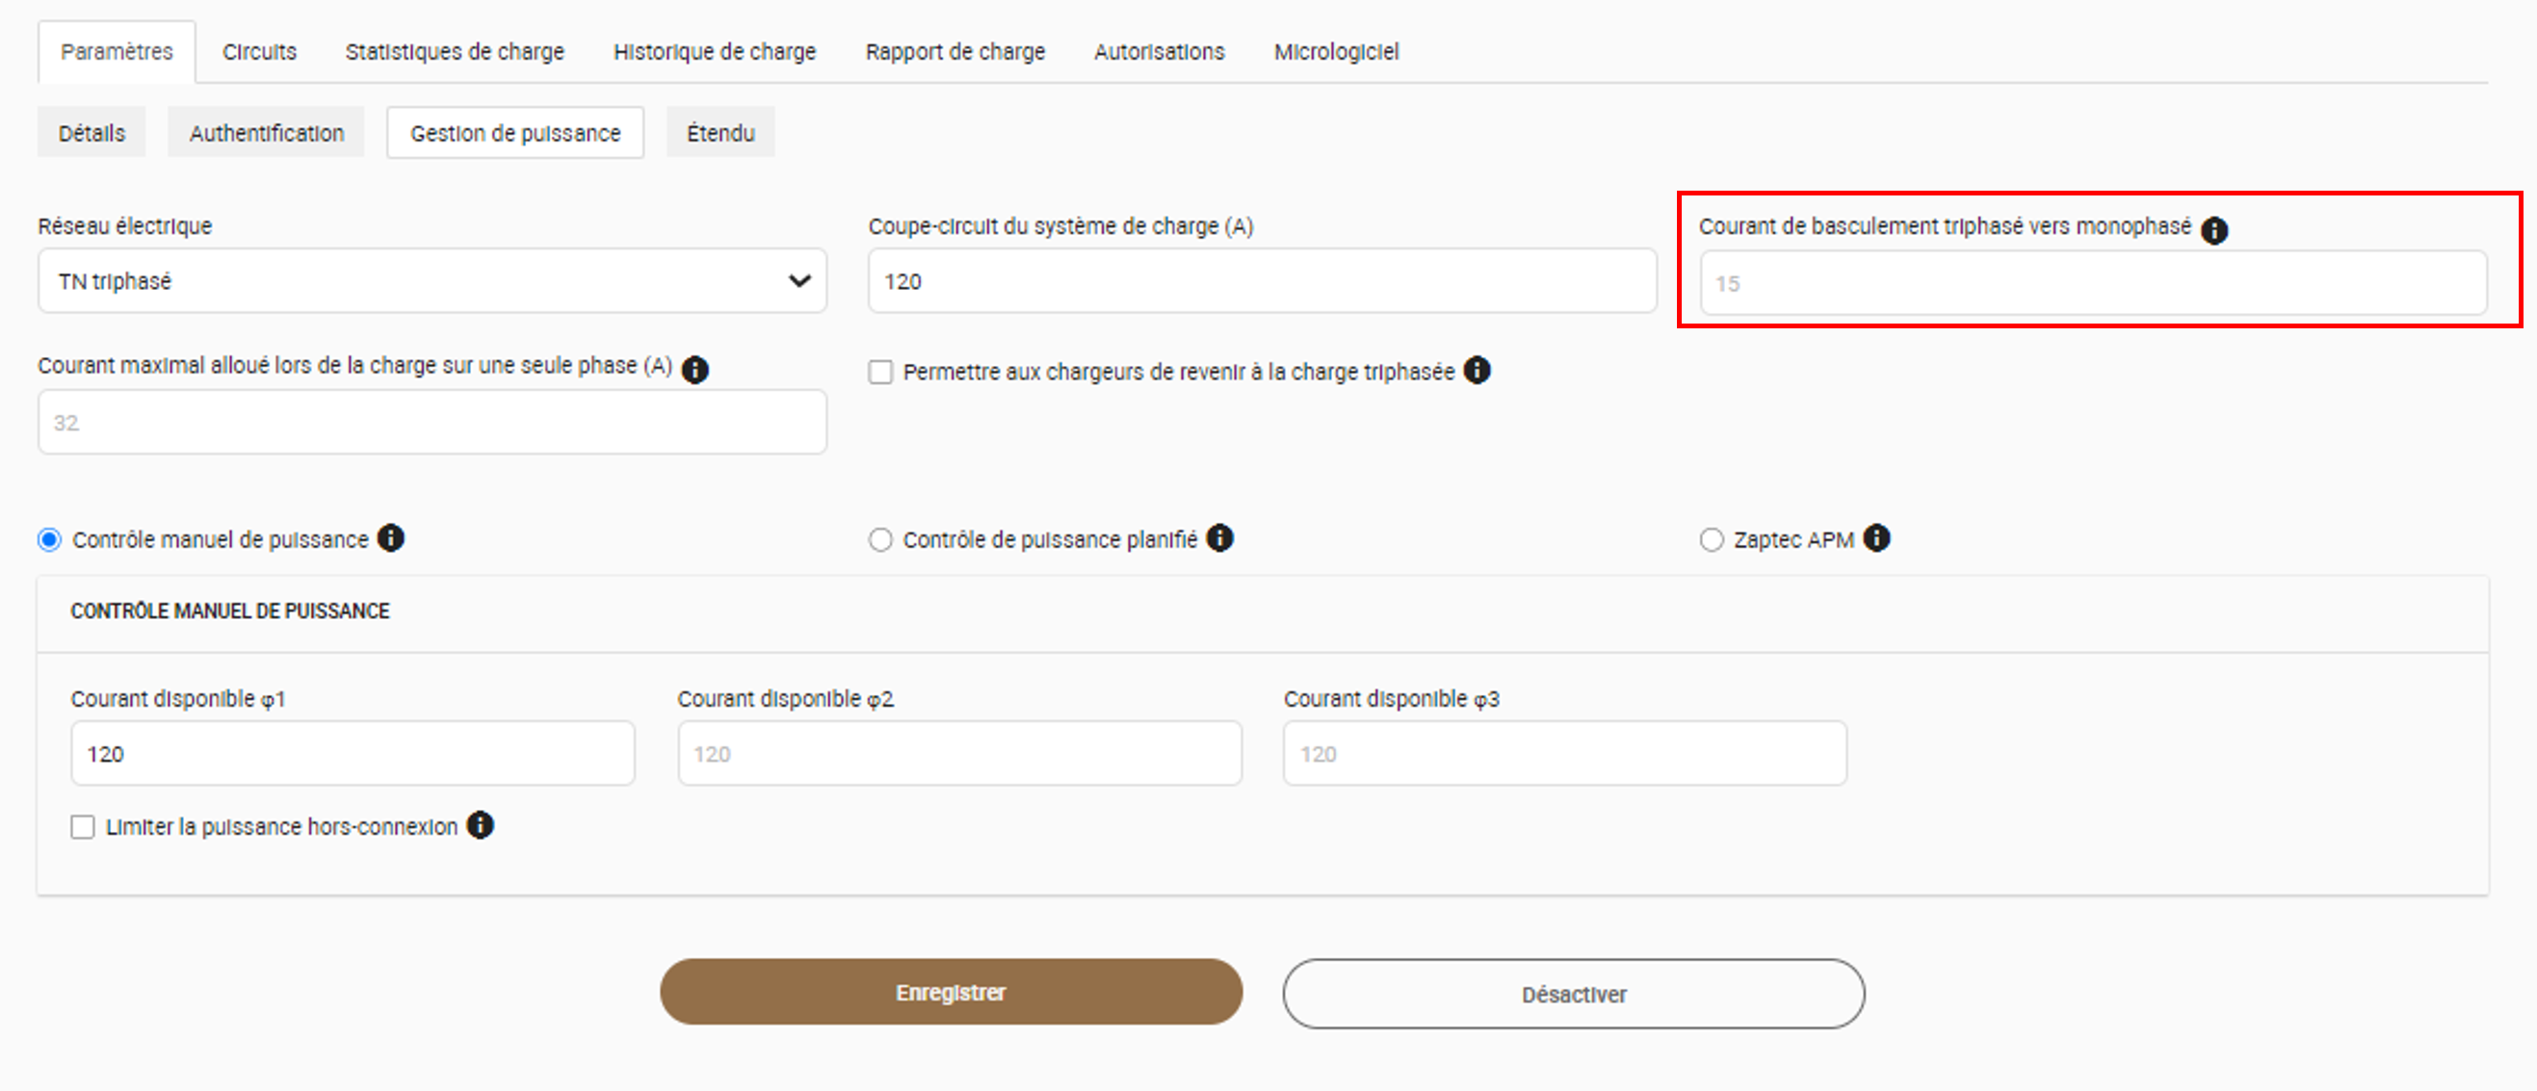Choose the Zaptec APM radio option
Viewport: 2537px width, 1091px height.
coord(1712,540)
